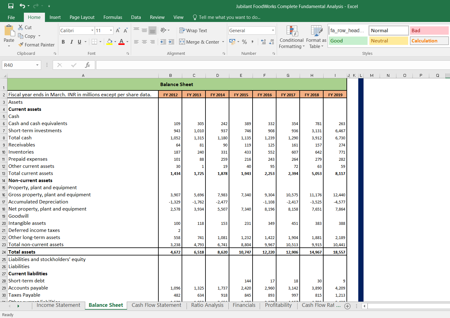450x318 pixels.
Task: Click the Tell me search box
Action: tap(227, 17)
